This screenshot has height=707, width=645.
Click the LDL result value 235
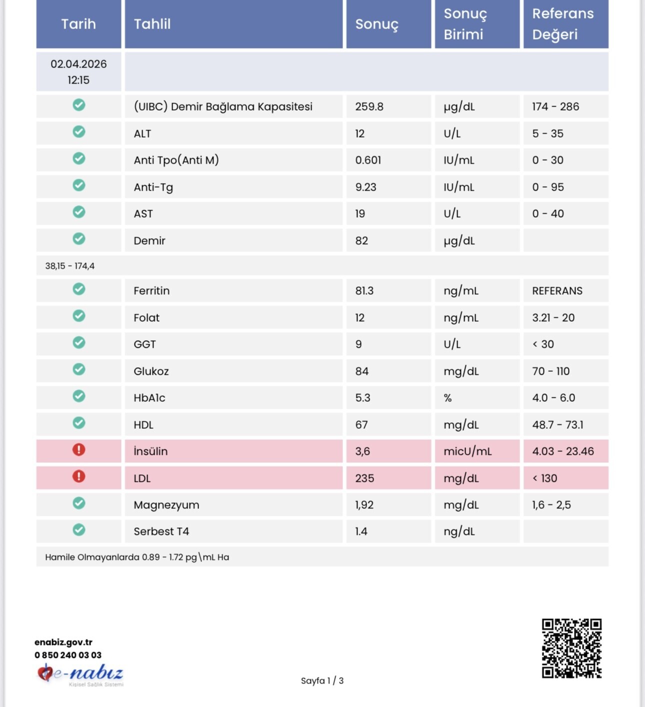pos(364,478)
